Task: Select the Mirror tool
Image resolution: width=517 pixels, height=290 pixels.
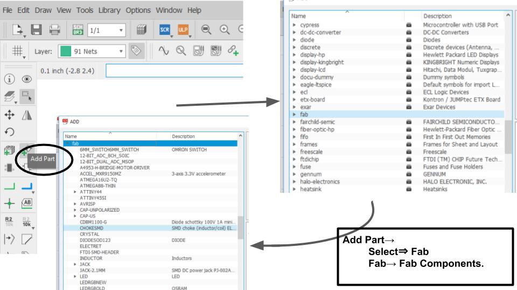Action: pos(27,114)
